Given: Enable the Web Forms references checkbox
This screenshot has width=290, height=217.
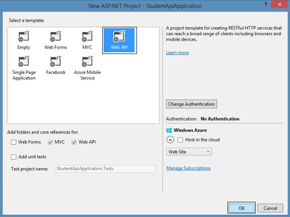Looking at the screenshot, I should (x=13, y=142).
